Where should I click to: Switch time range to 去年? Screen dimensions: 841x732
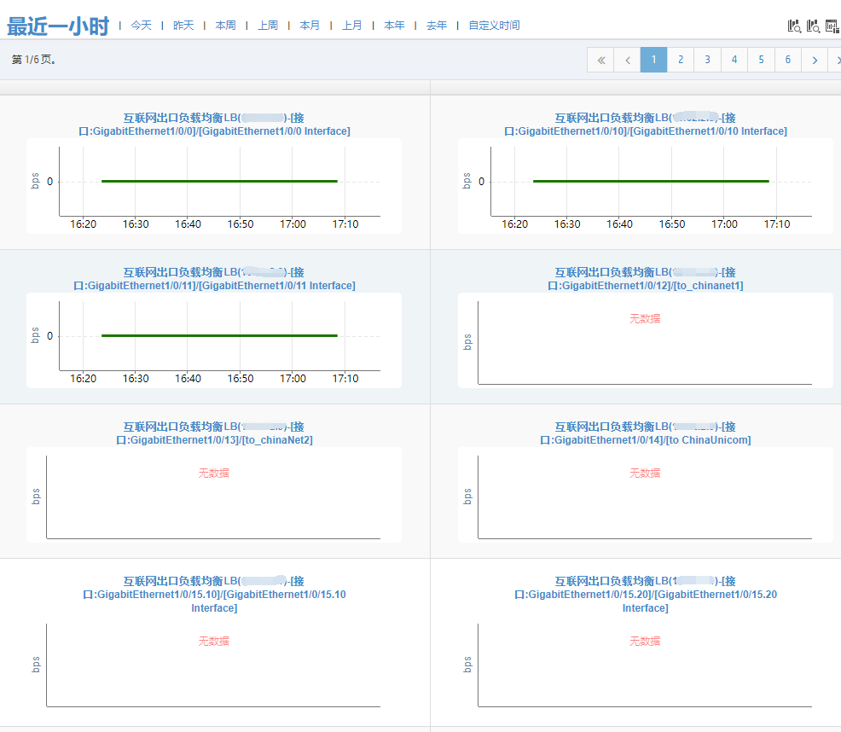pyautogui.click(x=437, y=26)
